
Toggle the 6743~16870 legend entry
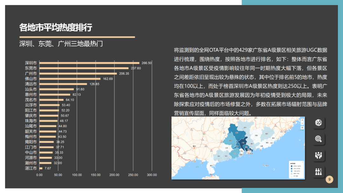295,166
